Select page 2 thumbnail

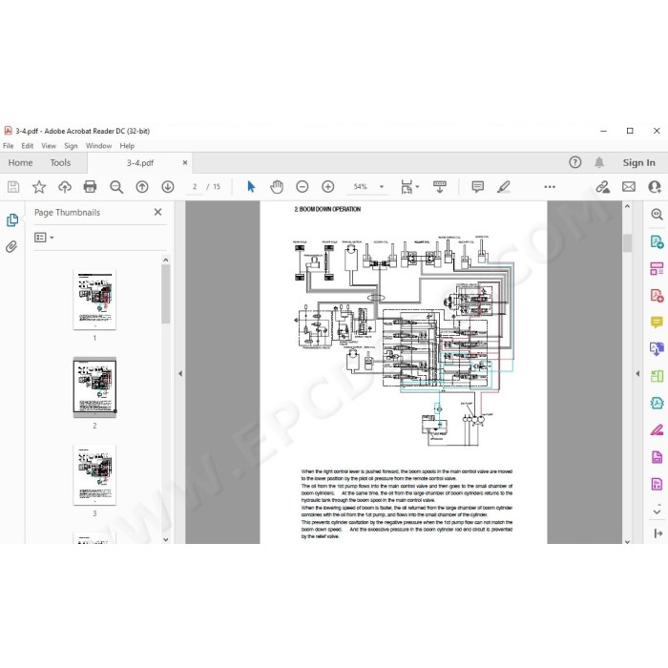(94, 387)
